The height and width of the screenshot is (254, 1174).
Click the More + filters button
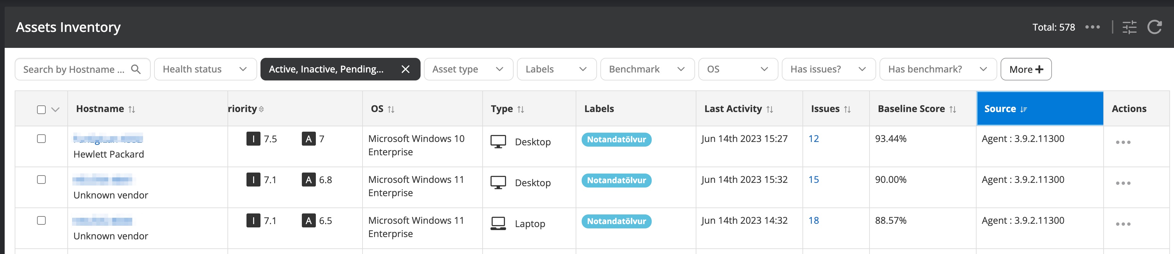pyautogui.click(x=1026, y=69)
